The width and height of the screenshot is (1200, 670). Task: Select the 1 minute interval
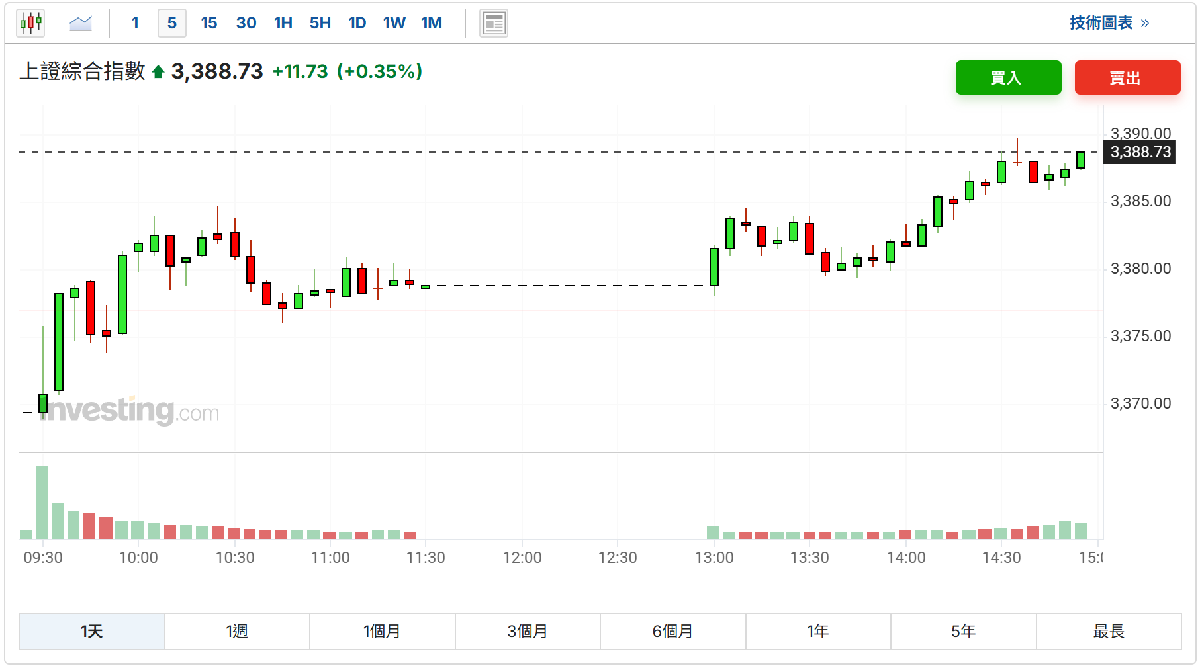point(135,23)
